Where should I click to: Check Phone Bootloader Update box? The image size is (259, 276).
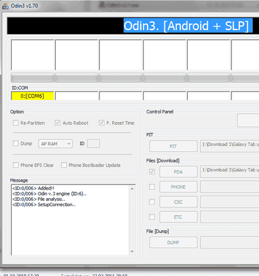tap(64, 165)
